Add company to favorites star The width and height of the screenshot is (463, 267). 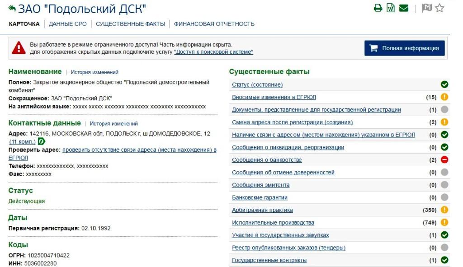pos(439,8)
